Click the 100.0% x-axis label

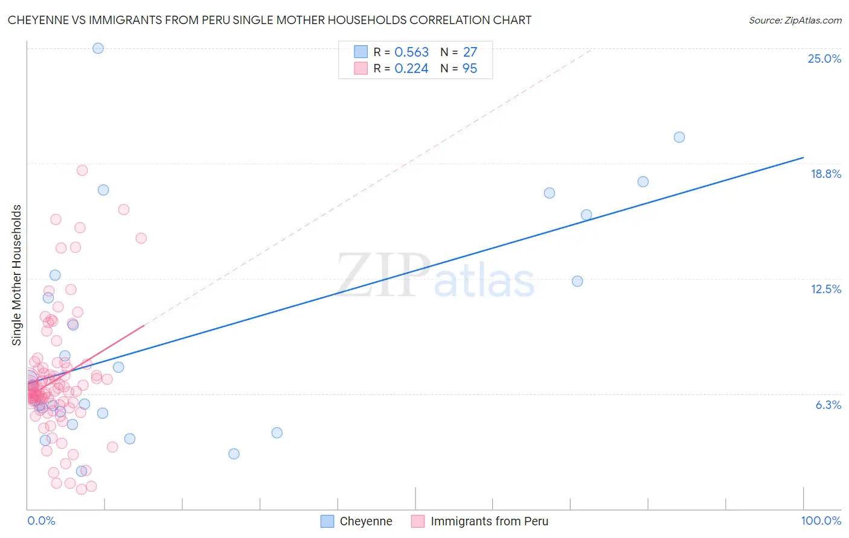click(821, 521)
